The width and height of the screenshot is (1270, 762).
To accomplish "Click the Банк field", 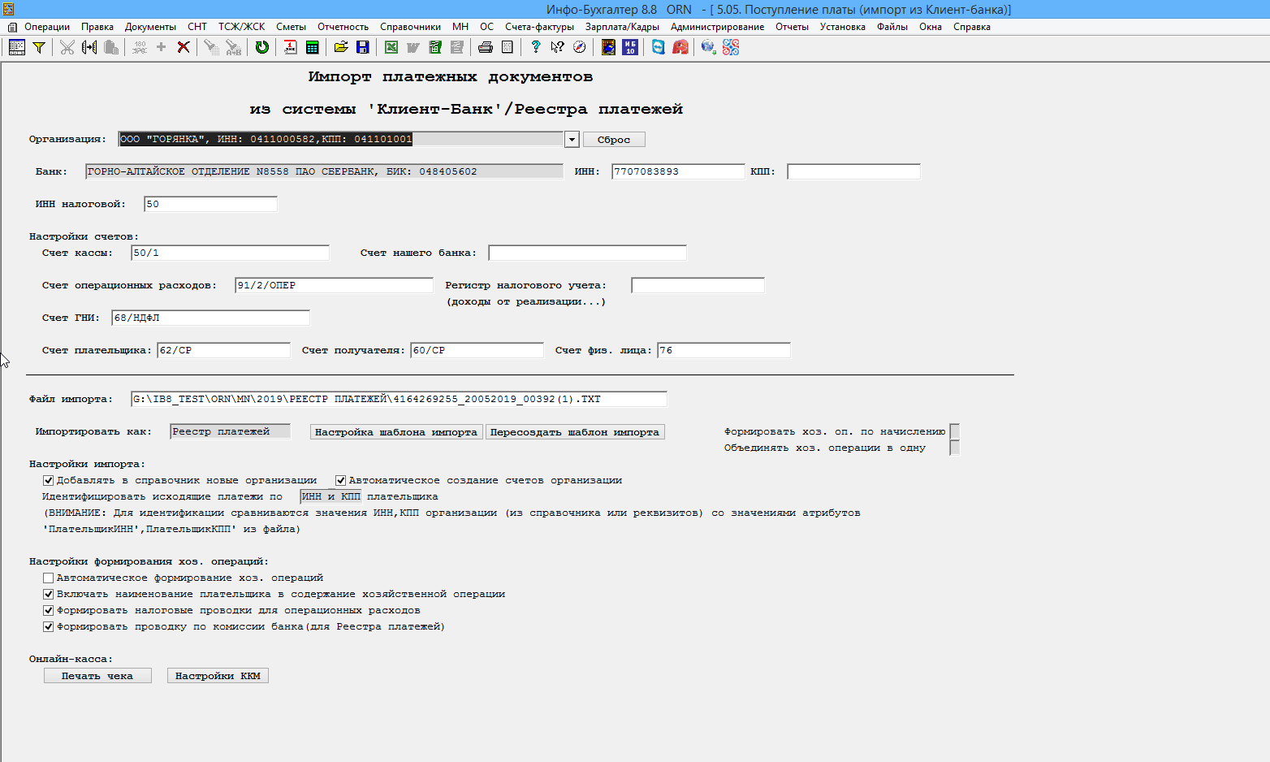I will coord(324,171).
